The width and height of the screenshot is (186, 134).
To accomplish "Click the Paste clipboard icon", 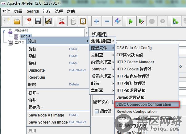I will tap(83, 21).
